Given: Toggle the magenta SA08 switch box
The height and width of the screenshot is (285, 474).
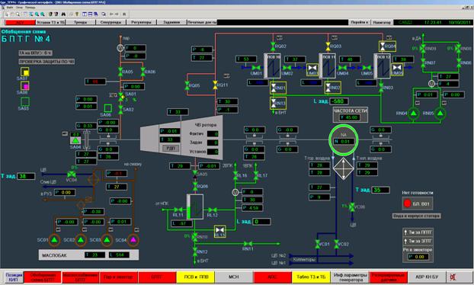Looking at the screenshot, I should click(x=25, y=86).
